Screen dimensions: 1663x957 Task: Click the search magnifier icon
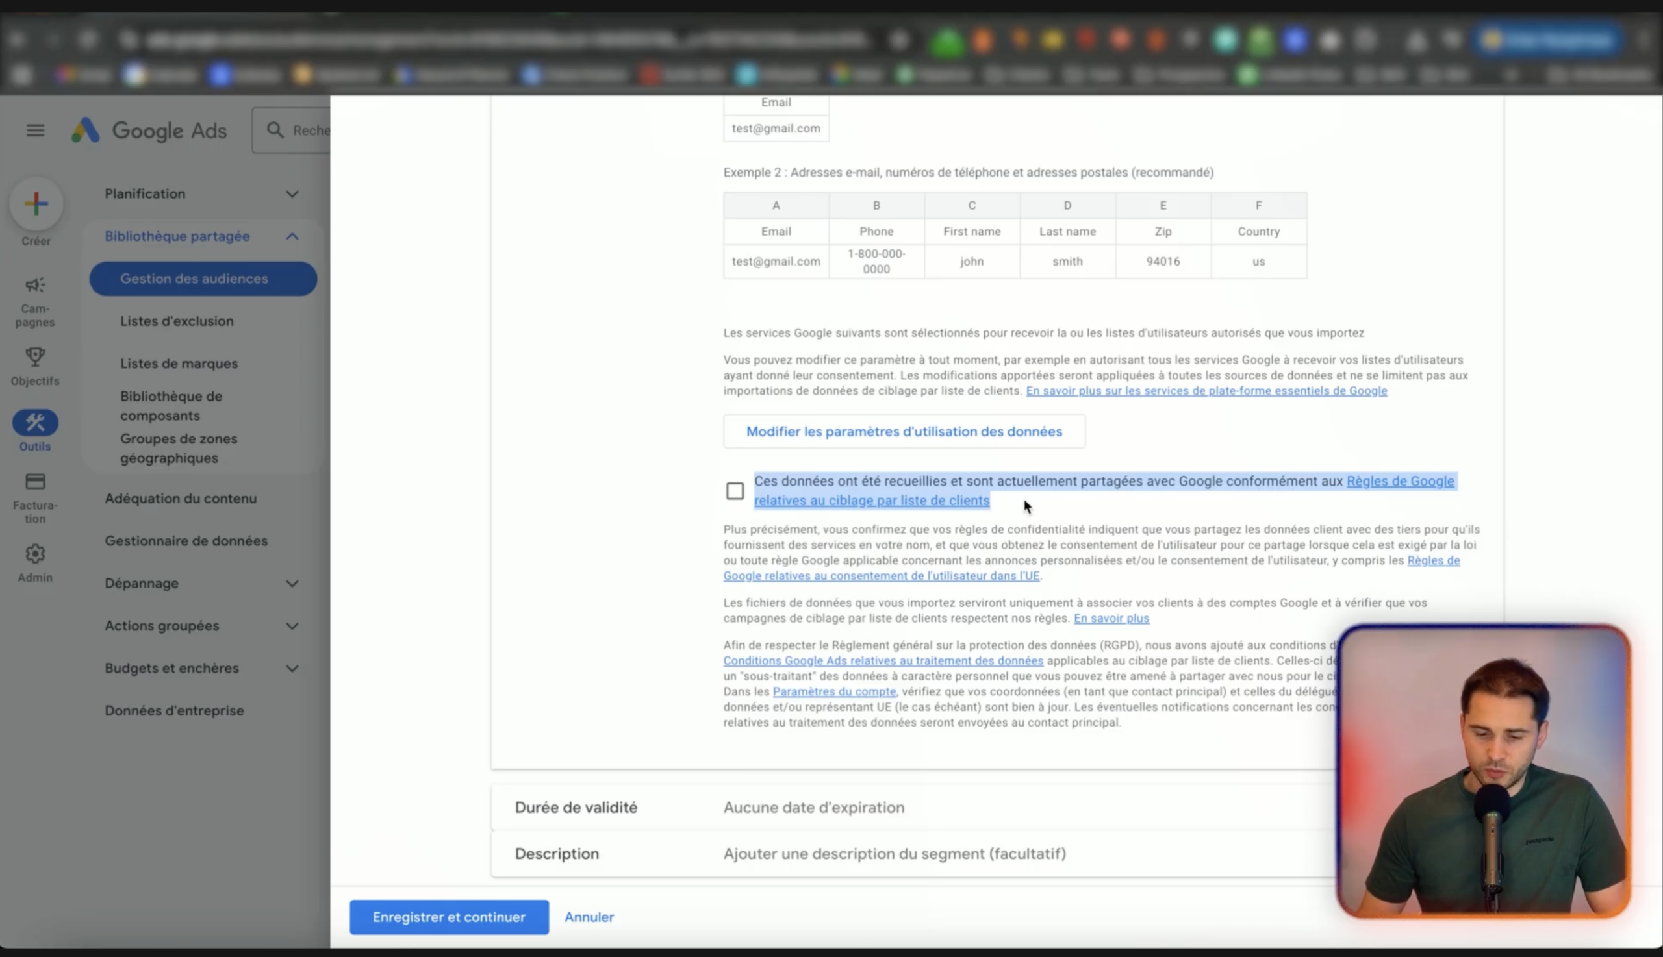pos(275,130)
